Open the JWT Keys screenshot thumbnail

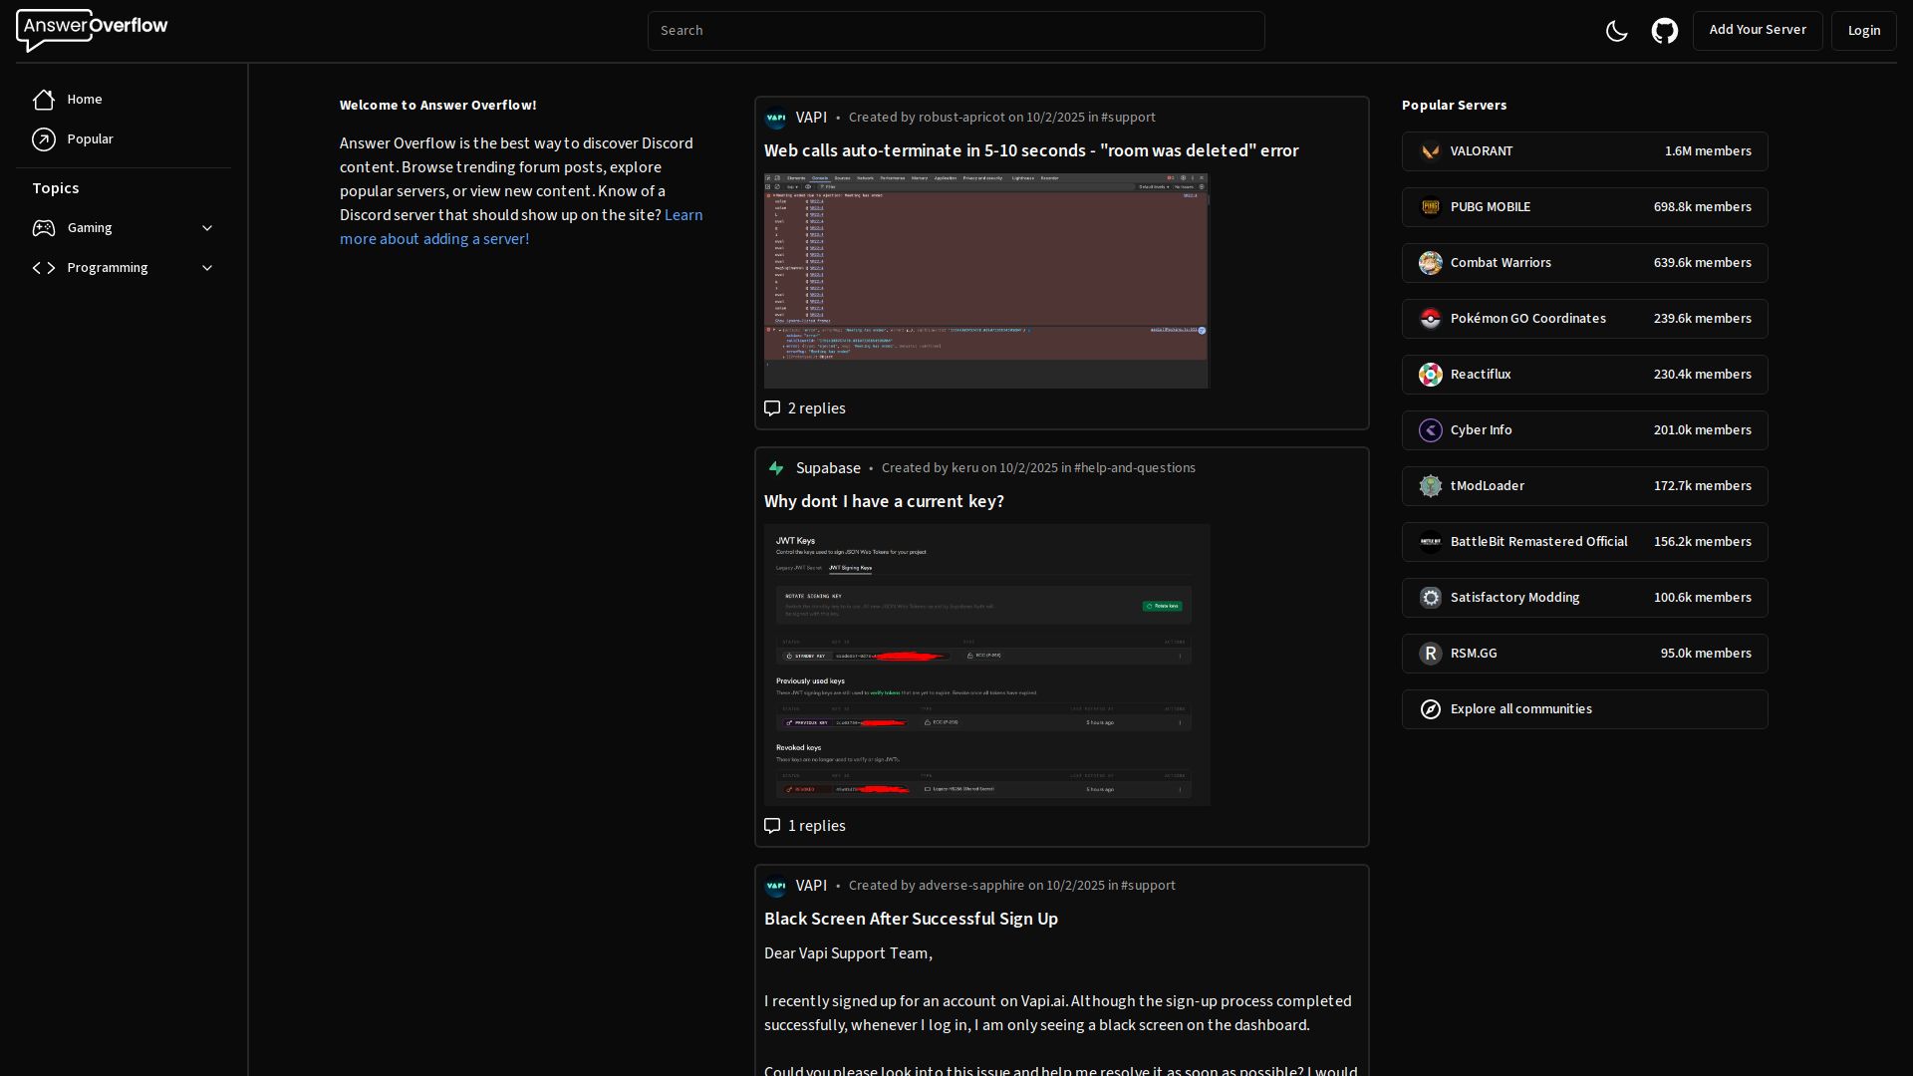[x=986, y=665]
